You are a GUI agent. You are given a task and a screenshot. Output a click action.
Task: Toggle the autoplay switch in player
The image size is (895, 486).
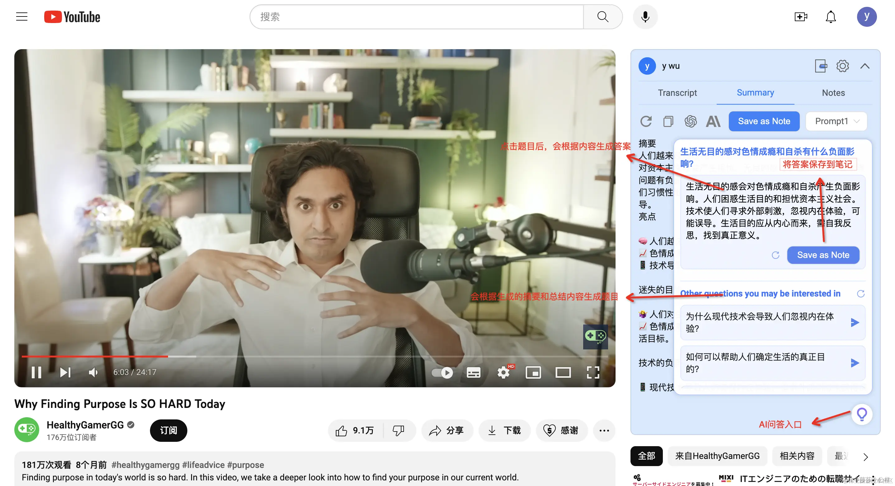[442, 372]
